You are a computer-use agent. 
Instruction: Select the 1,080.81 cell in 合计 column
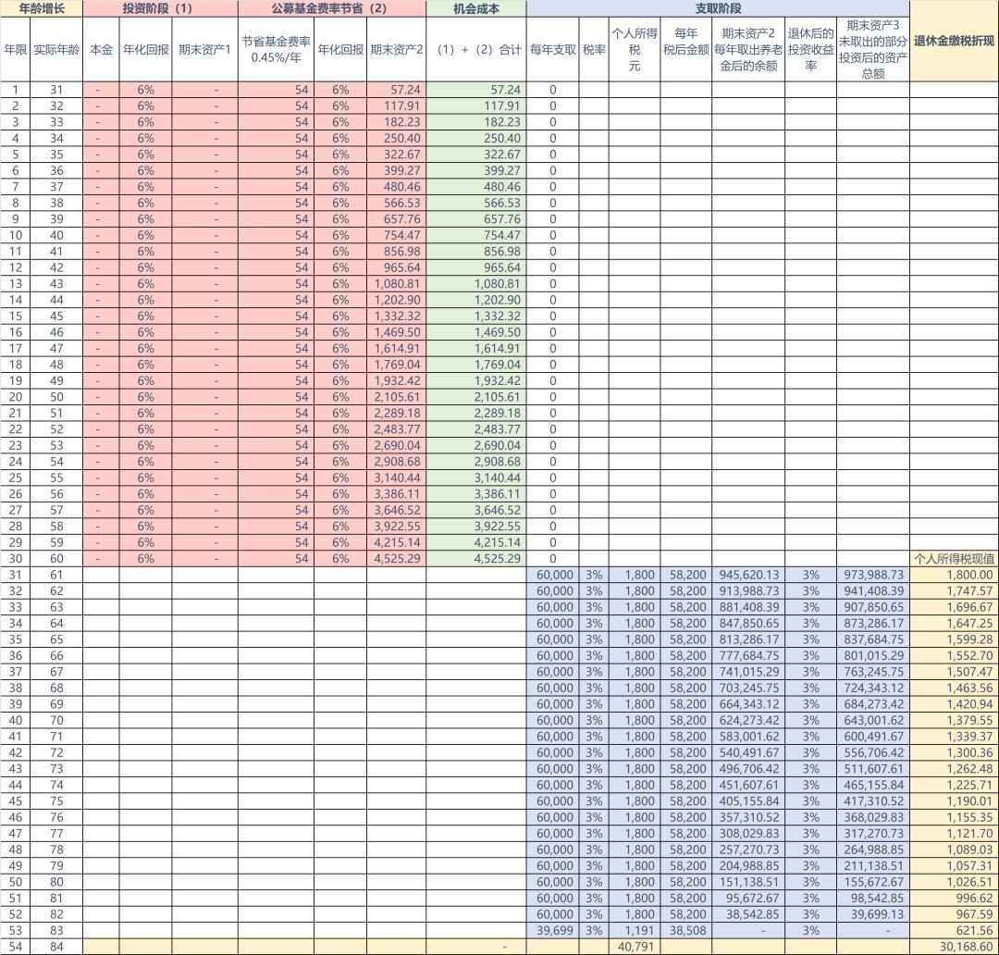[x=476, y=284]
